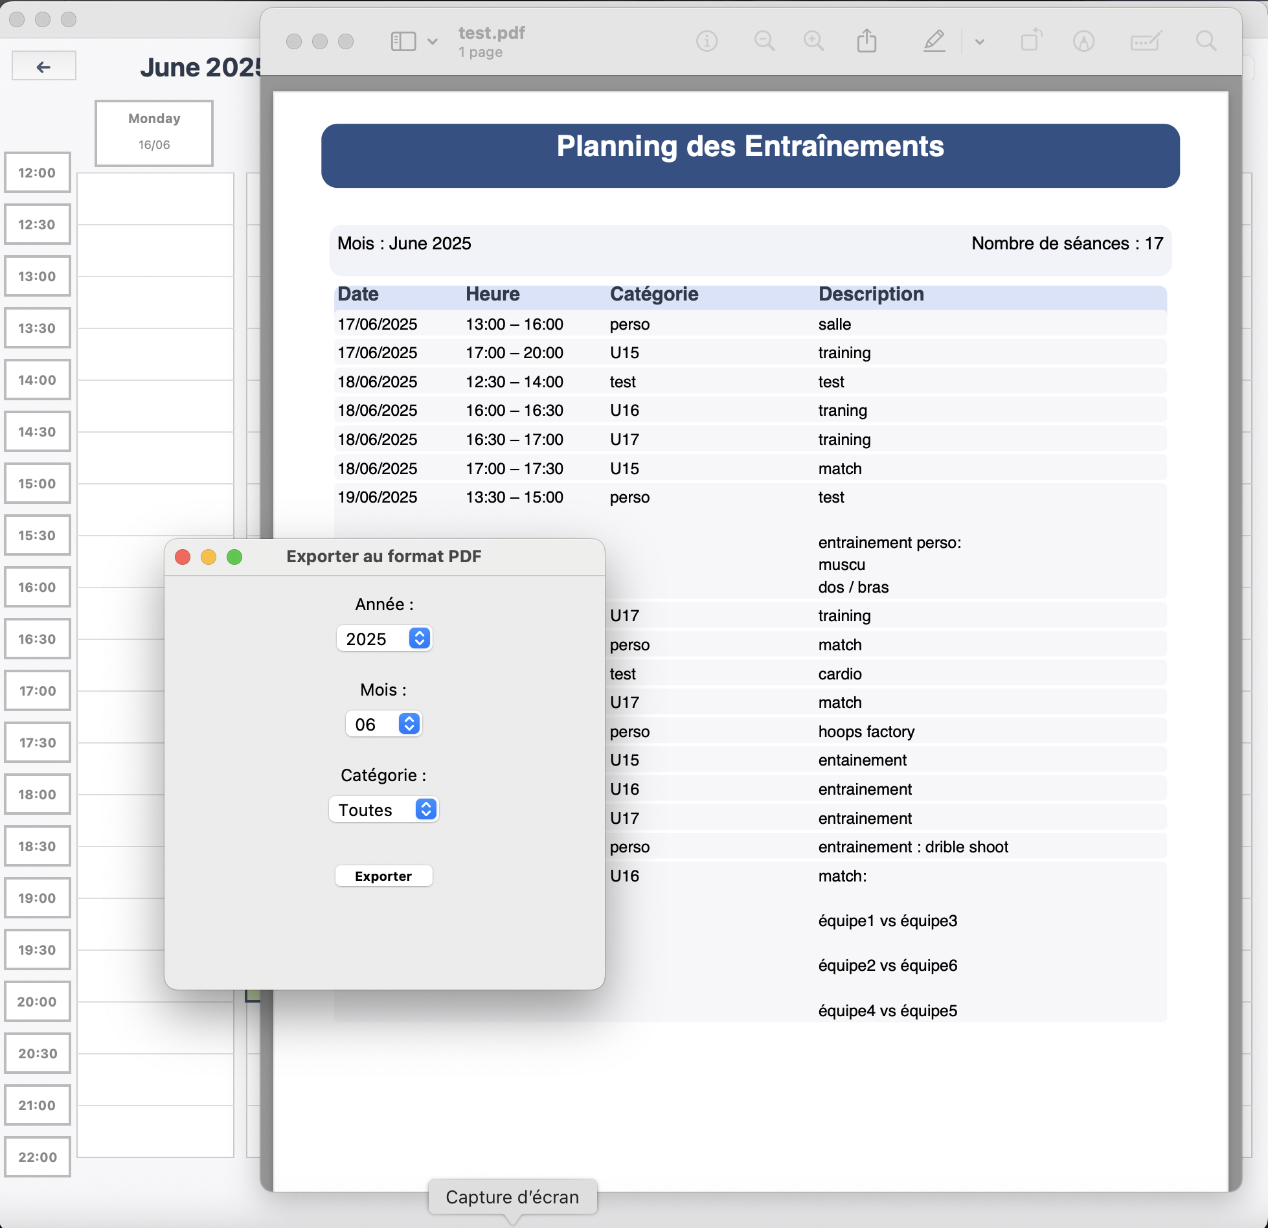Click the Date column header

coord(358,294)
